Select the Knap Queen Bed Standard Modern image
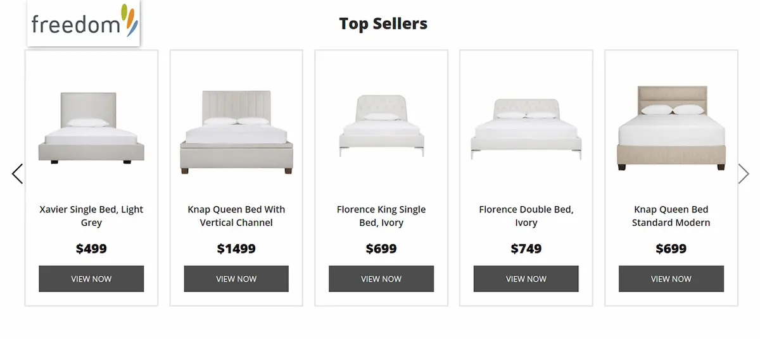The width and height of the screenshot is (760, 339). (671, 128)
